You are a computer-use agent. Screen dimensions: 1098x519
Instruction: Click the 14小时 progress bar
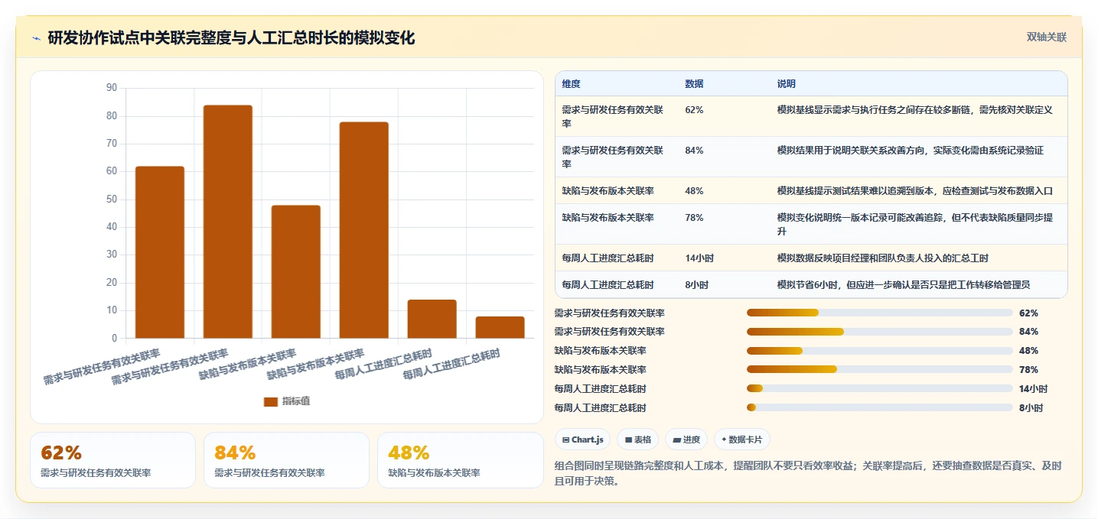coord(880,388)
